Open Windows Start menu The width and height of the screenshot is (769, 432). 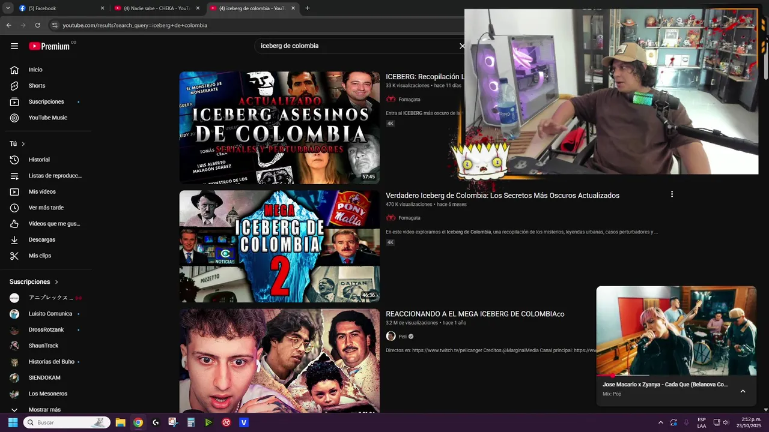[13, 422]
